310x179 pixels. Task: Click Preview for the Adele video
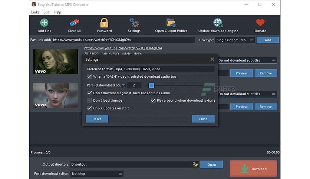click(x=241, y=73)
